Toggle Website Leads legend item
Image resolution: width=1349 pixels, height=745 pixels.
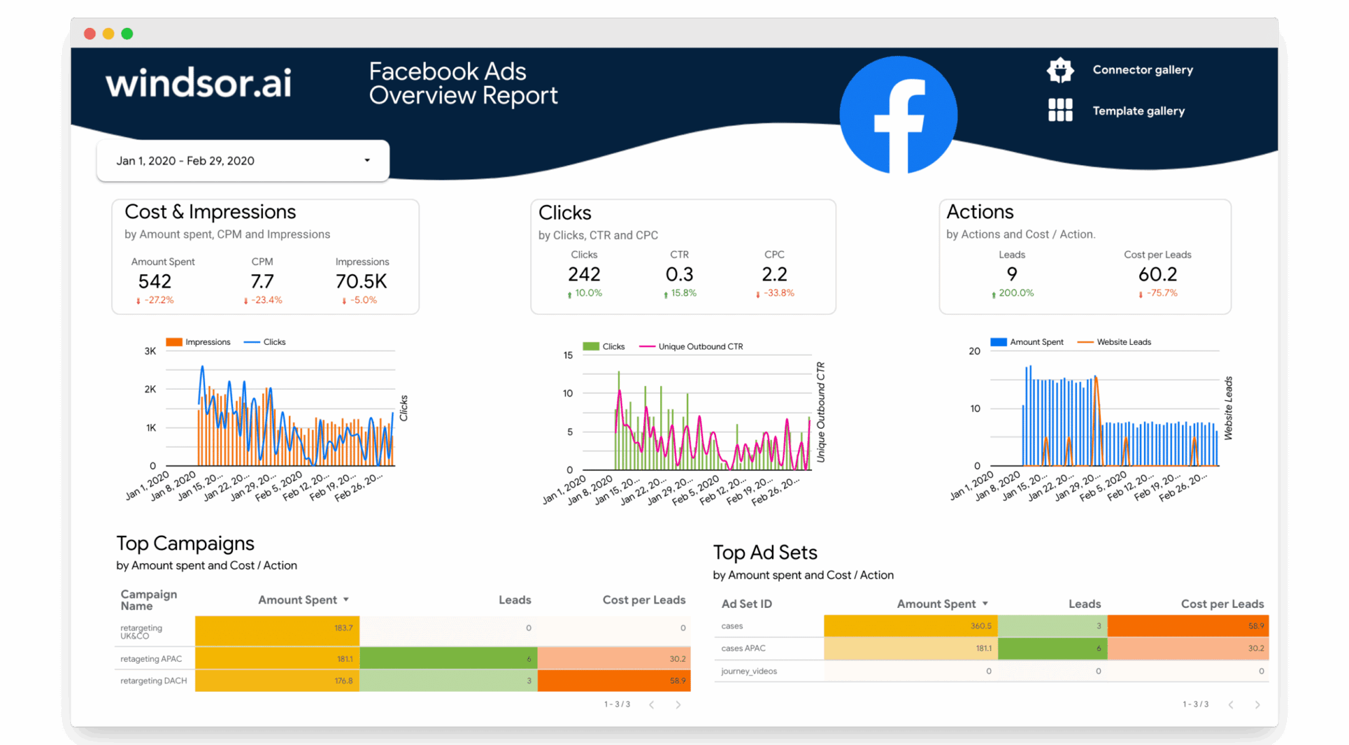click(1123, 342)
